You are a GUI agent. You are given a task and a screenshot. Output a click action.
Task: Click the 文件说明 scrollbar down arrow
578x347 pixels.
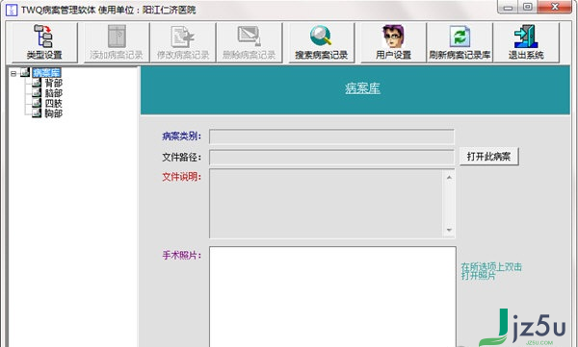tap(449, 230)
